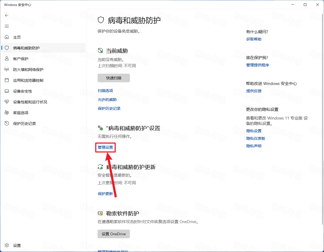This screenshot has height=252, width=324.
Task: Open 保护历史记录 from the sidebar
Action: click(x=43, y=124)
